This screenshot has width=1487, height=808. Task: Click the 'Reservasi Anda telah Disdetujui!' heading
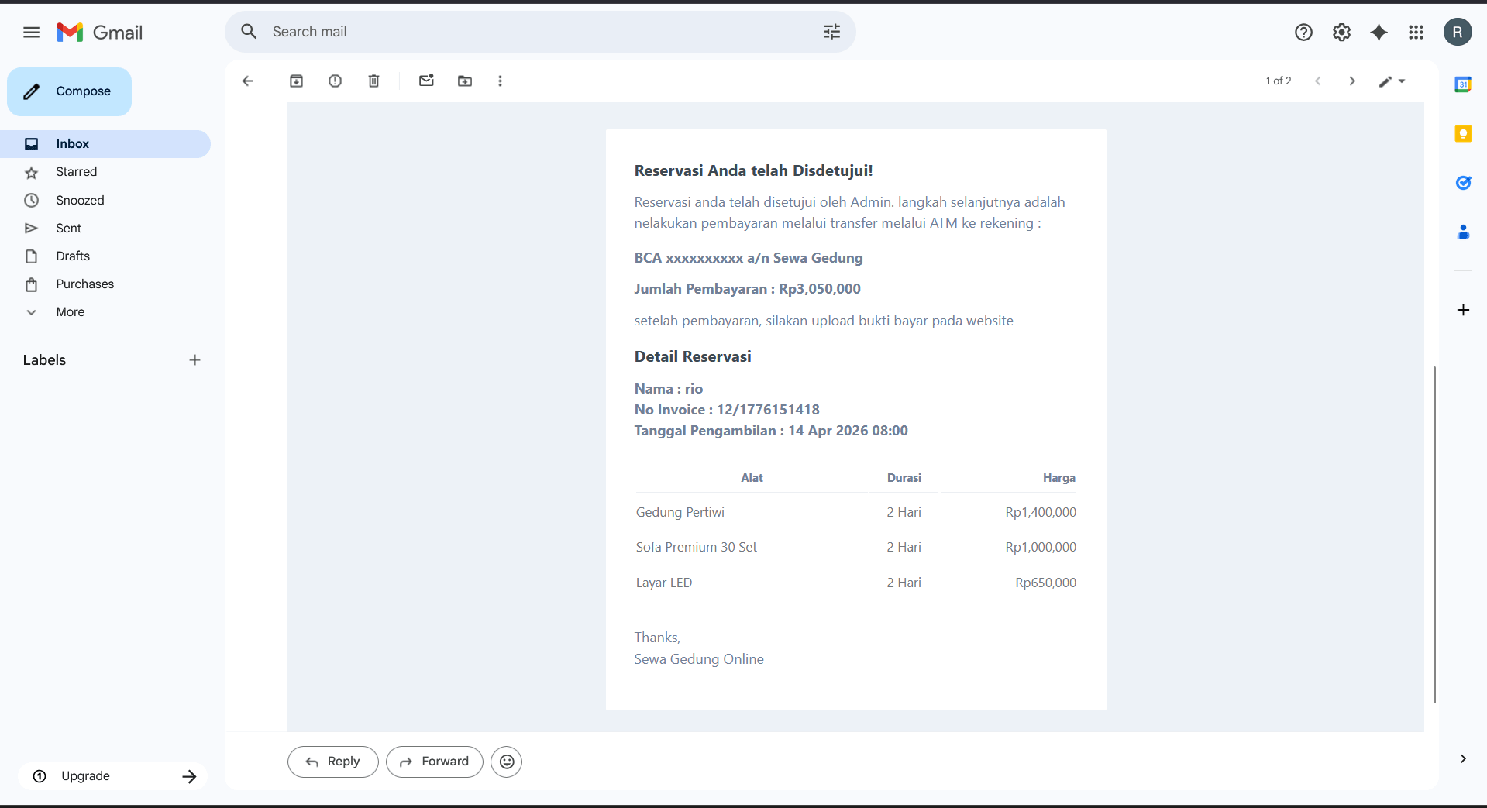(x=753, y=170)
